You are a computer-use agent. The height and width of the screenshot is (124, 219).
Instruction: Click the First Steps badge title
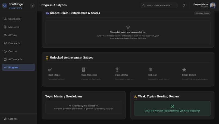point(54,75)
